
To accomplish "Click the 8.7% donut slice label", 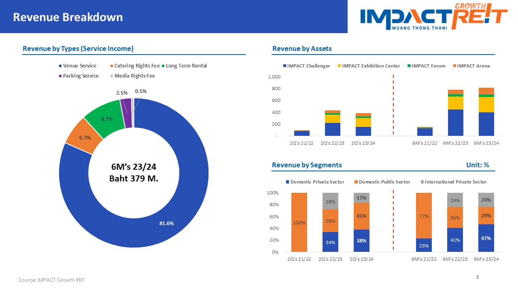I will click(x=107, y=119).
